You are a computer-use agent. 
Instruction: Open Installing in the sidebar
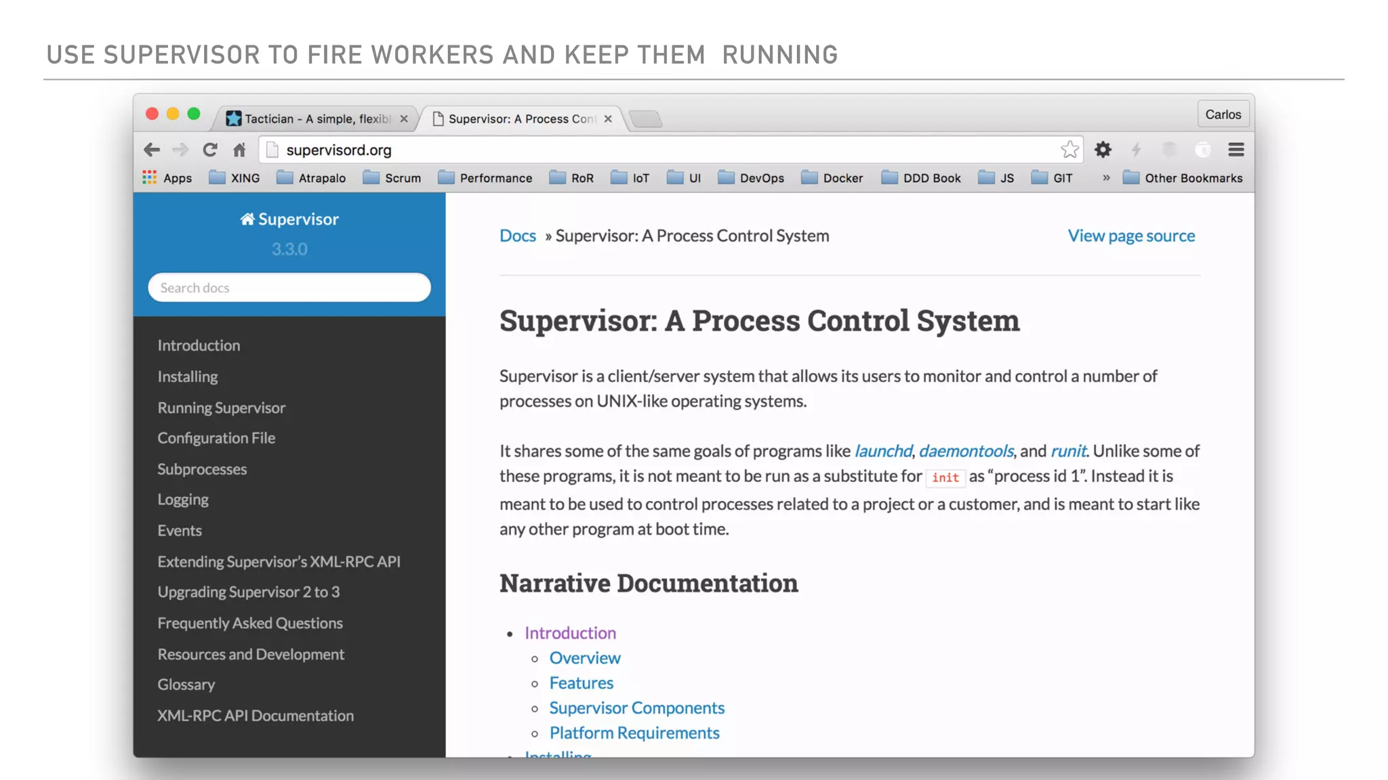[x=188, y=376]
